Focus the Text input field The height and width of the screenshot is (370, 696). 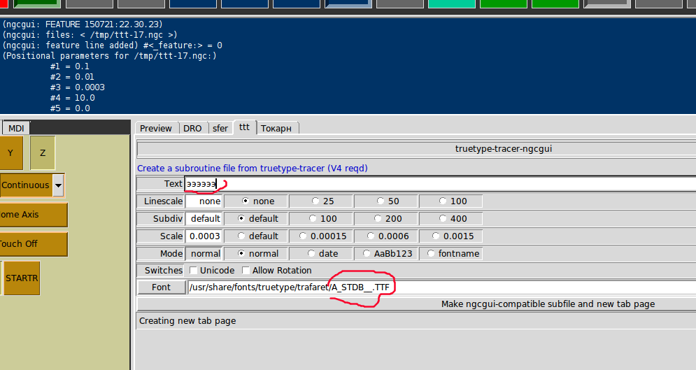click(x=440, y=184)
